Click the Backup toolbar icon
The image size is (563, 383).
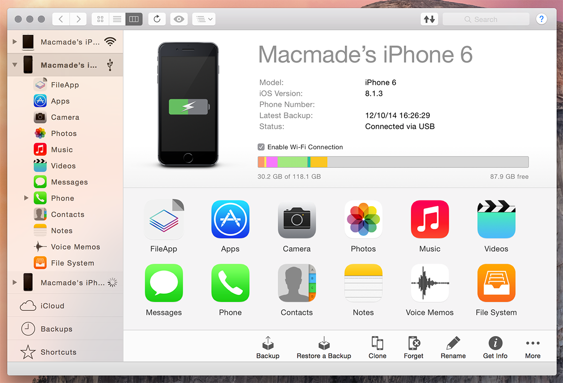pos(268,343)
